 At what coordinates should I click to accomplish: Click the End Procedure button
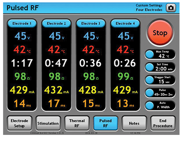[163, 123]
